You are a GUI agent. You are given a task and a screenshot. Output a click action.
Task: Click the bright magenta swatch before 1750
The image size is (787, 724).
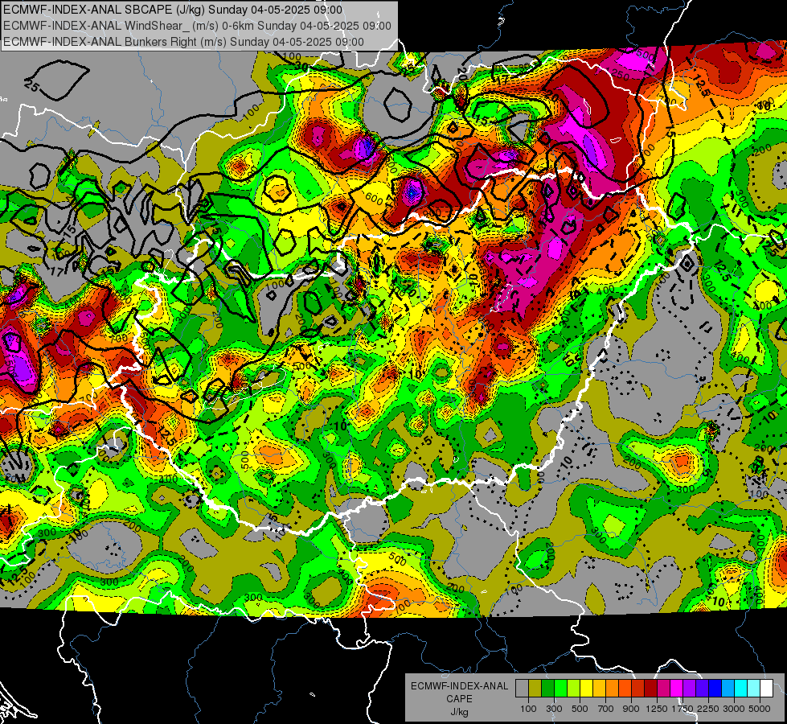coord(677,689)
